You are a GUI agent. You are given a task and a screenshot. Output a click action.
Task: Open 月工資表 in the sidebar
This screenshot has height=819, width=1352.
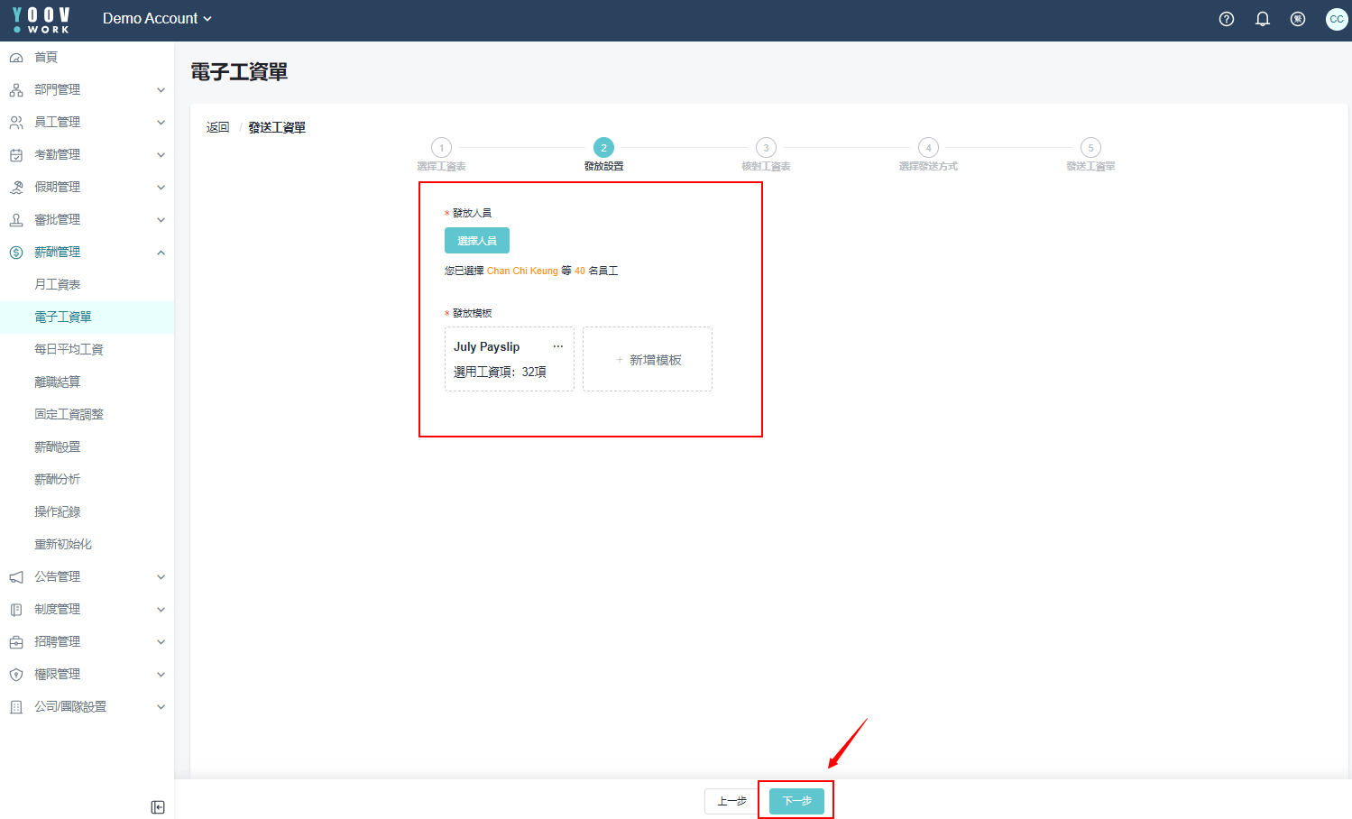tap(58, 285)
